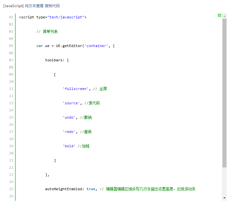The height and width of the screenshot is (202, 229).
Task: Click the 'fullscreen' string
Action: [x=76, y=89]
